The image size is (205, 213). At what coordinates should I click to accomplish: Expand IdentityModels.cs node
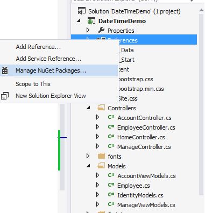pos(97,195)
